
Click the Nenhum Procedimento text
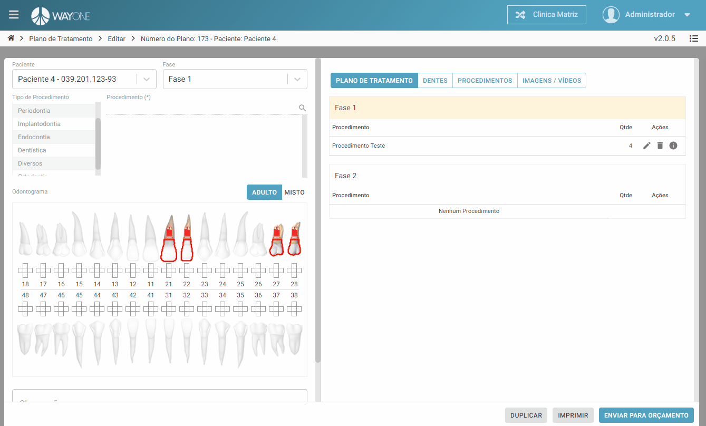pyautogui.click(x=469, y=211)
